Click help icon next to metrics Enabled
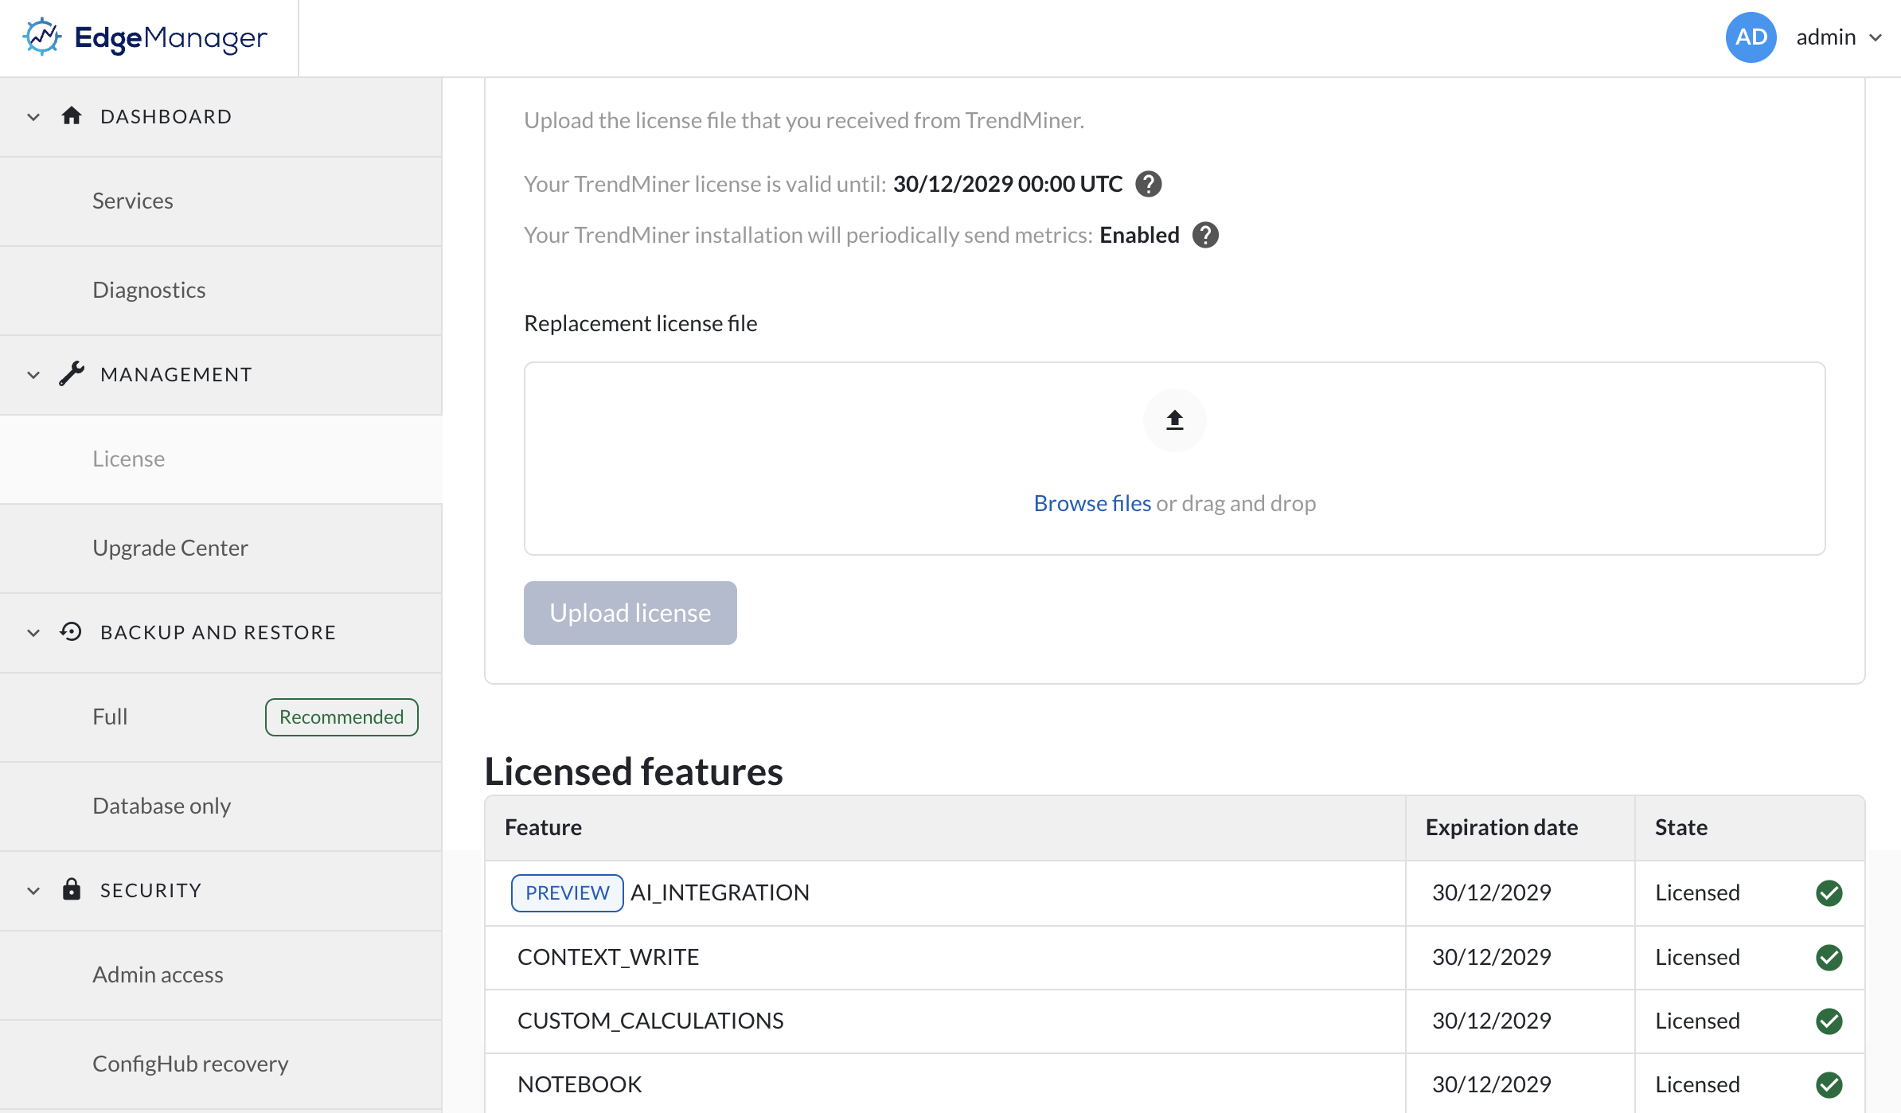Viewport: 1901px width, 1113px height. (1205, 235)
